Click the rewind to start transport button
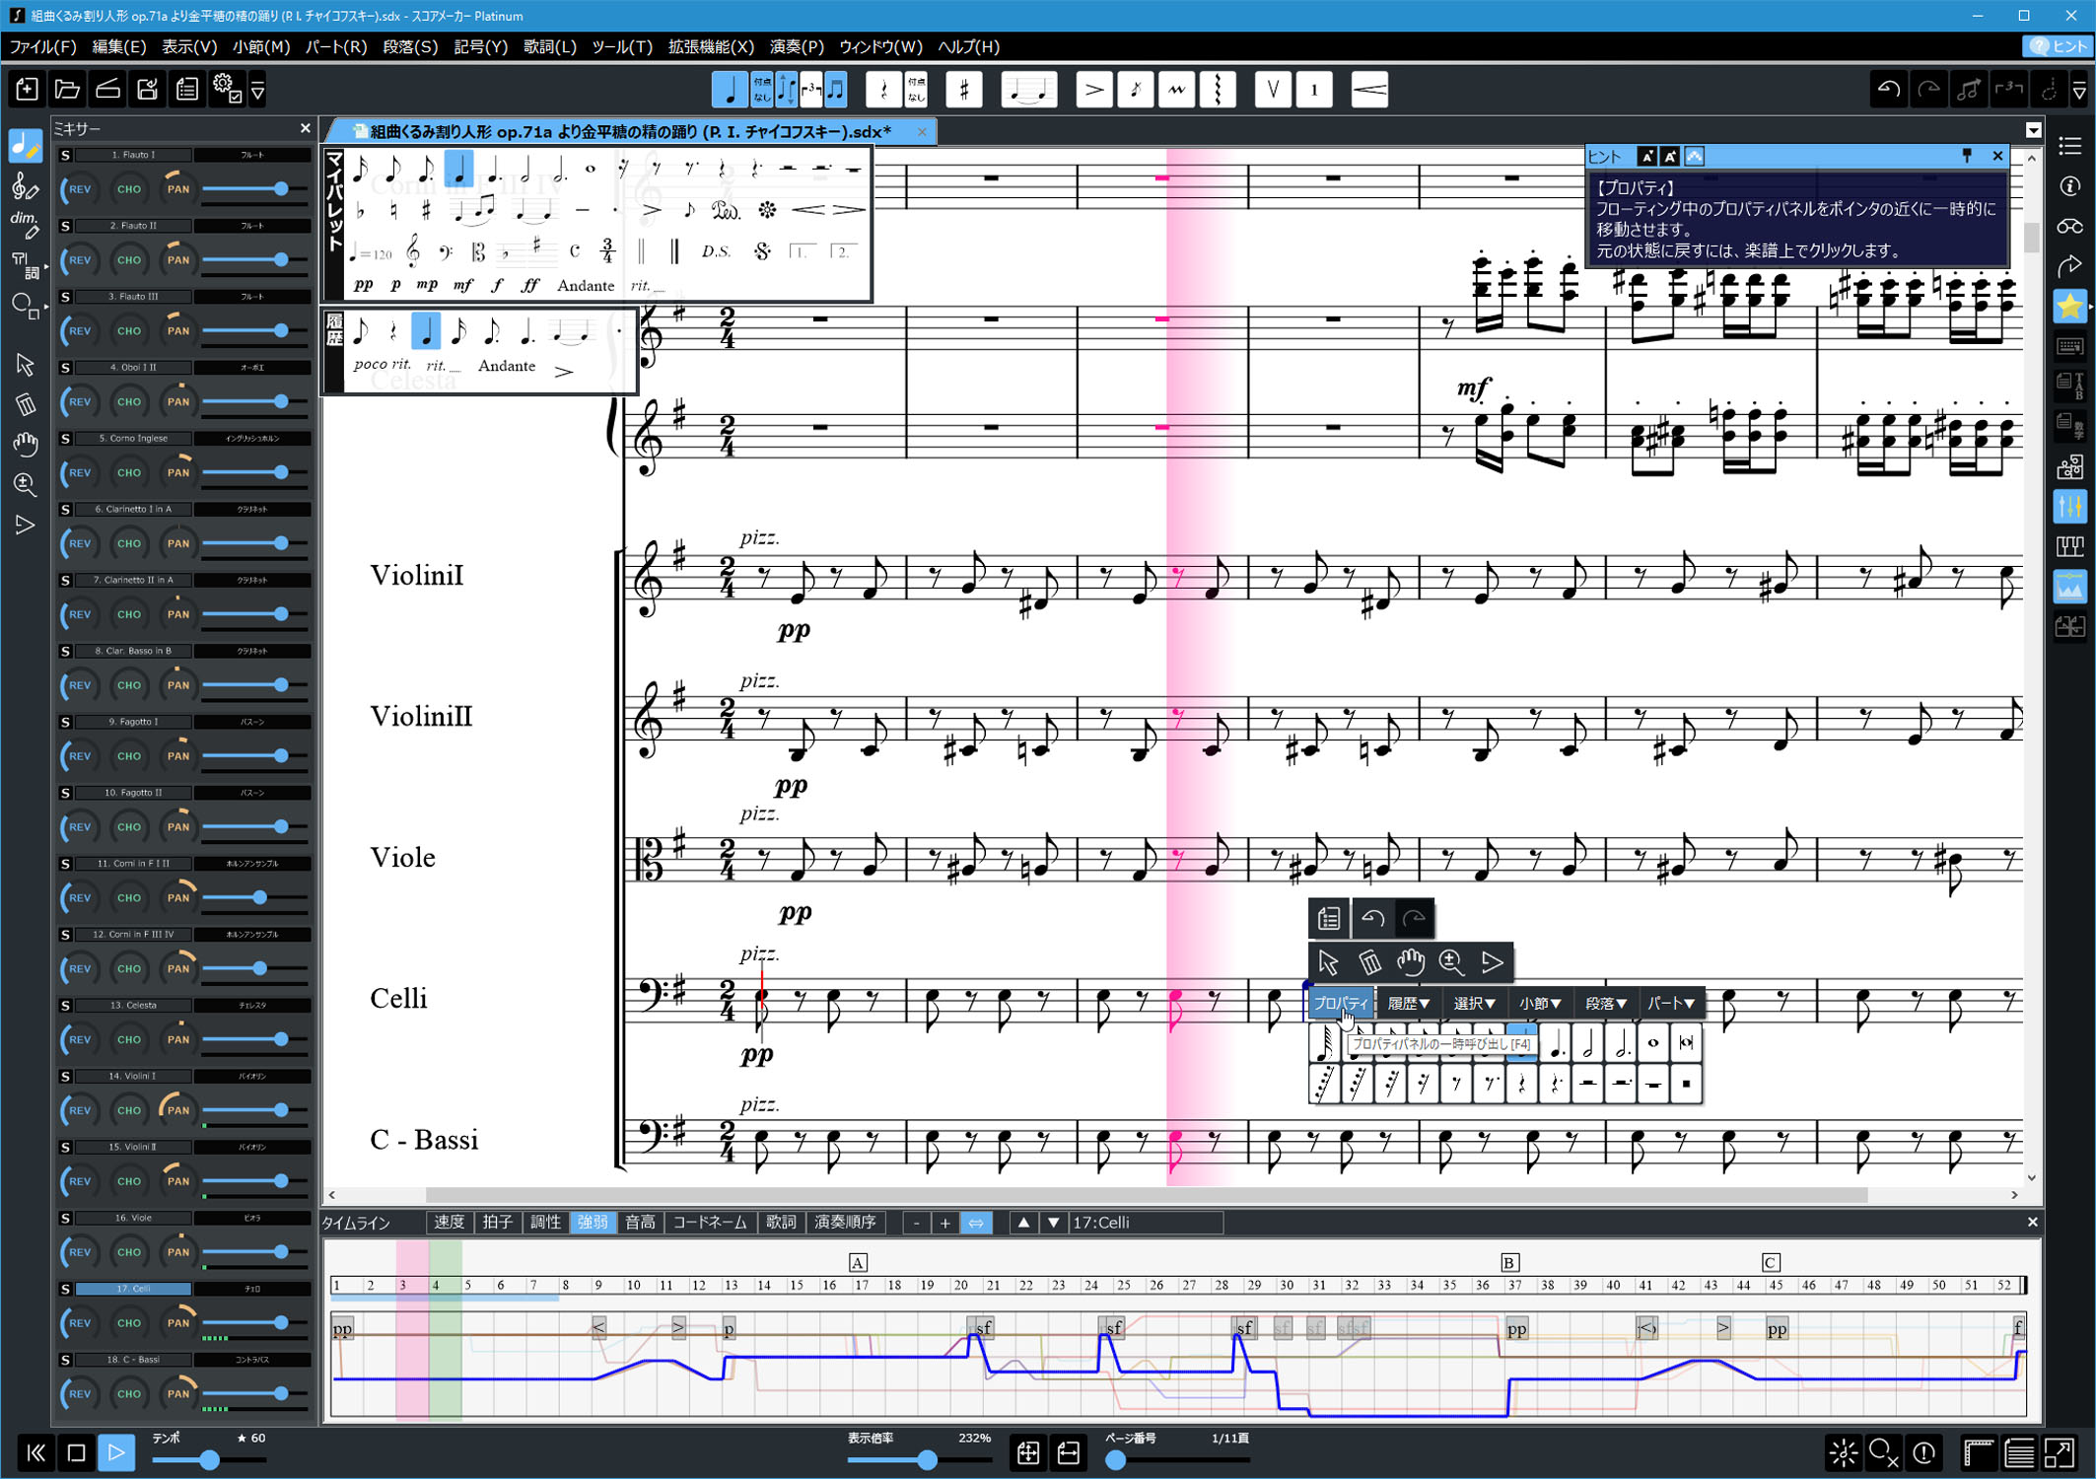Screen dimensions: 2096x1479 [35, 1452]
